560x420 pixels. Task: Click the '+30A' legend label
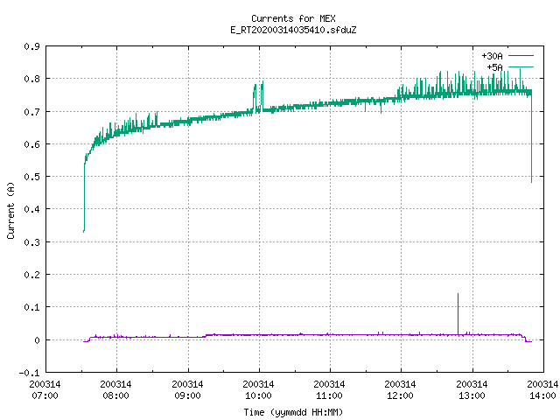492,56
